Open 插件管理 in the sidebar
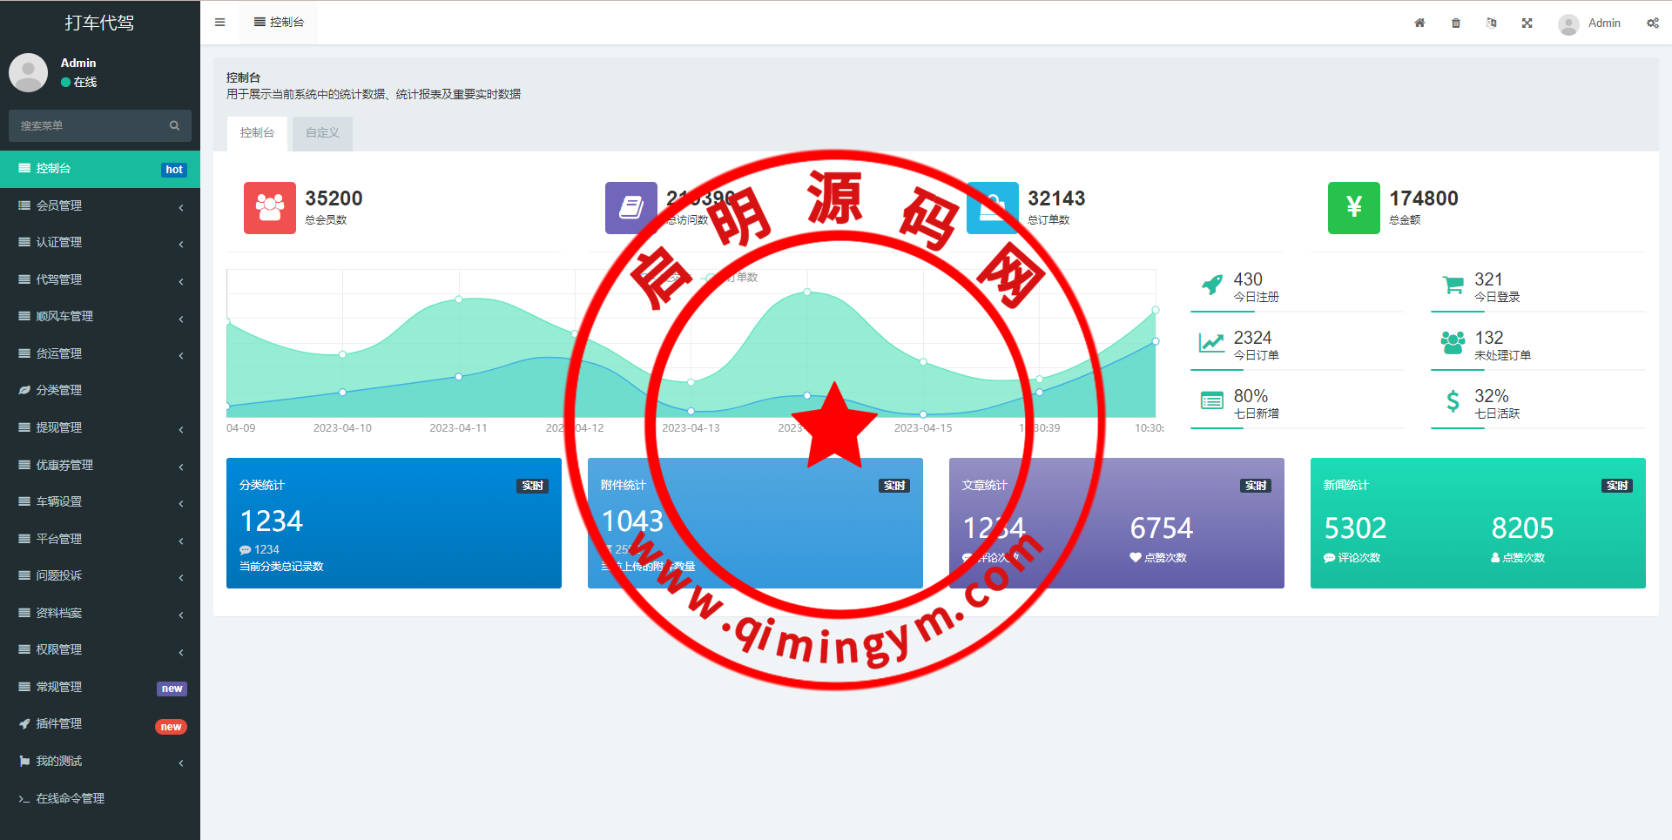 [59, 724]
